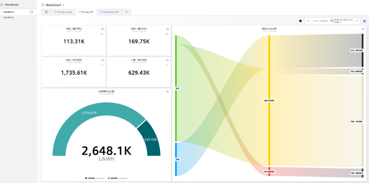Expand Workline1 in the sidebar tree
Viewport: 369px width, 183px height.
[2, 12]
